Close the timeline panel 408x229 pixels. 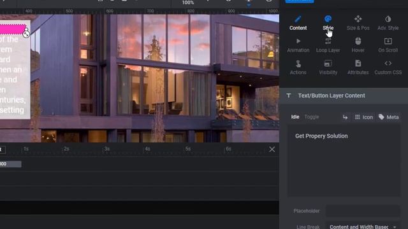click(x=272, y=149)
